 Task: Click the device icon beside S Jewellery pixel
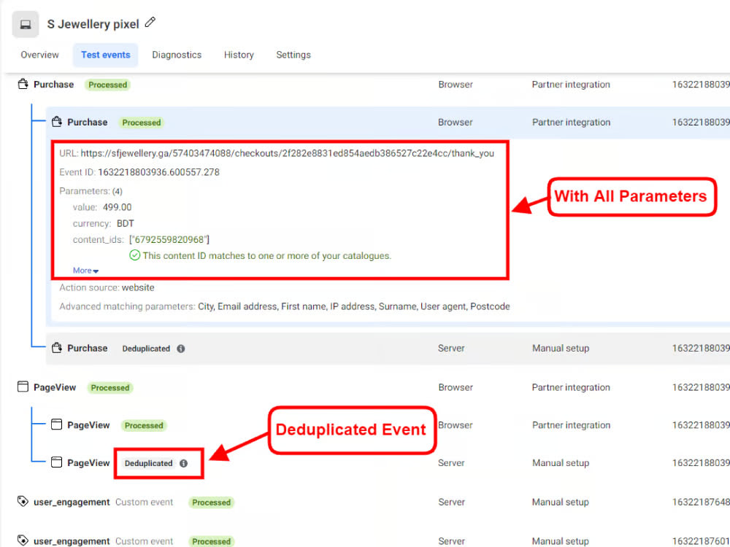coord(25,23)
